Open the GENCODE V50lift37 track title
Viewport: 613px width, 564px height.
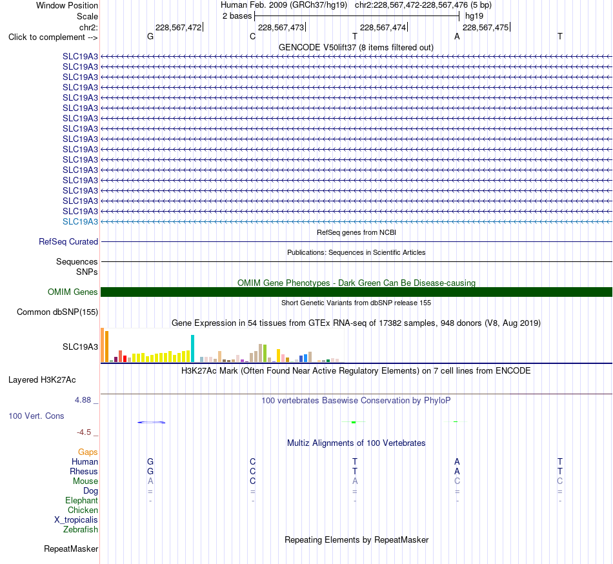point(356,47)
